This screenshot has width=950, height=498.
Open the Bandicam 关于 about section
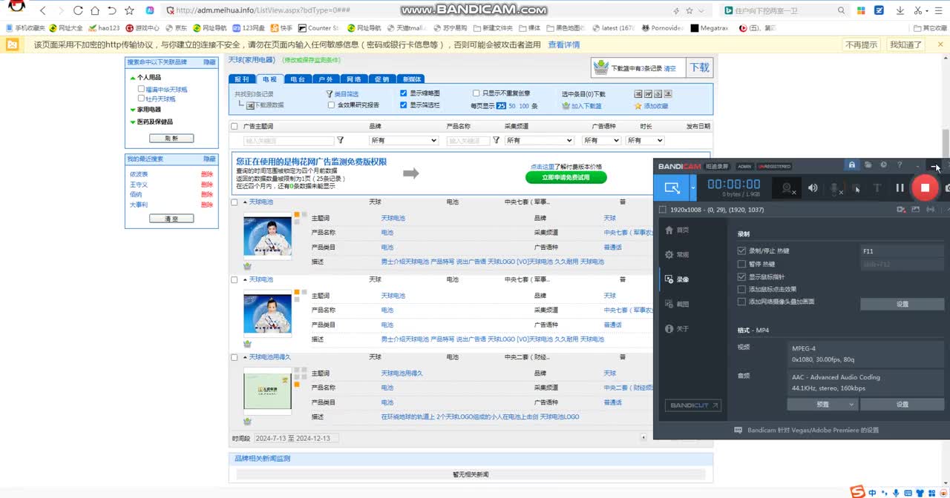[677, 328]
